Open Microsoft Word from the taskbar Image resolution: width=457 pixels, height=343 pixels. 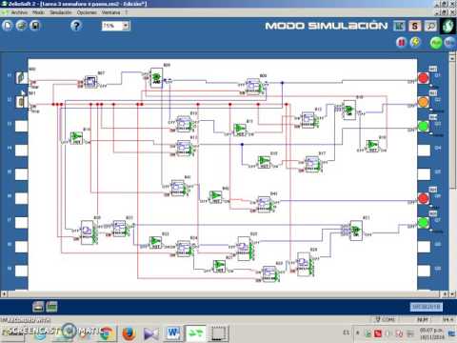point(173,333)
